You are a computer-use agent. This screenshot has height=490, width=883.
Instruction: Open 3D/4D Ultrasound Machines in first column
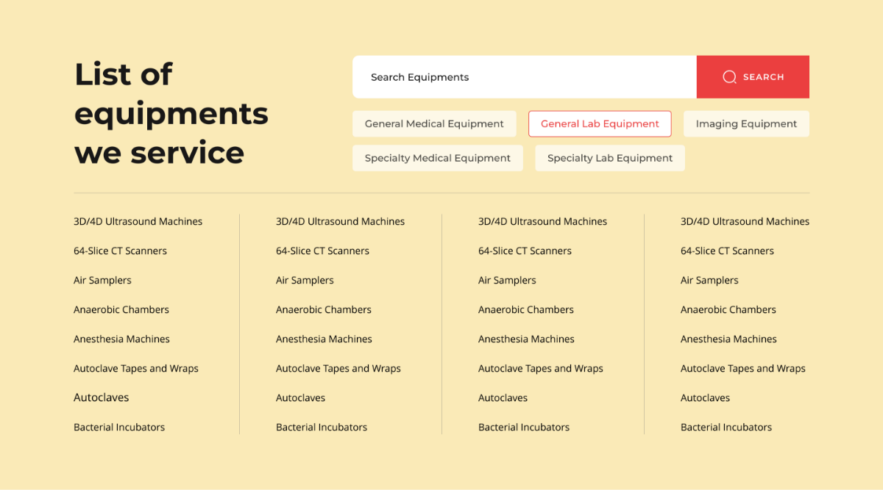[138, 222]
